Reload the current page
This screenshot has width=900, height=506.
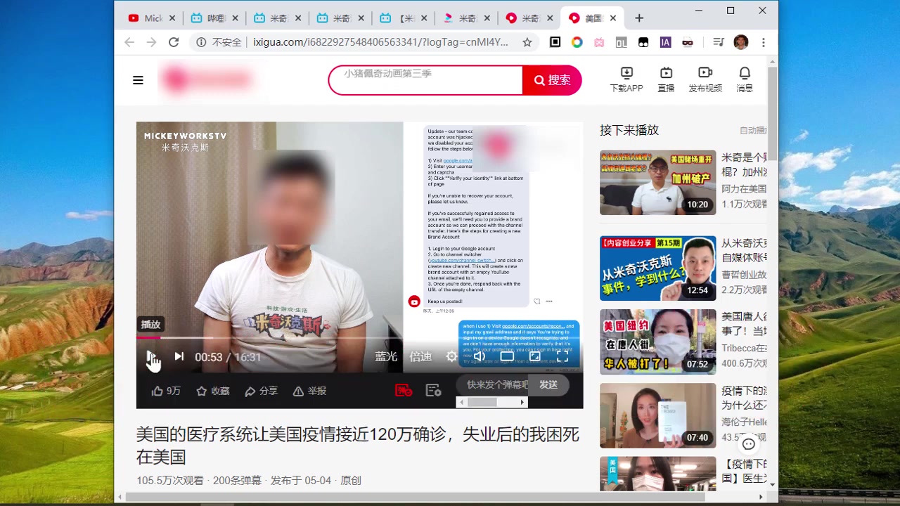pos(174,42)
